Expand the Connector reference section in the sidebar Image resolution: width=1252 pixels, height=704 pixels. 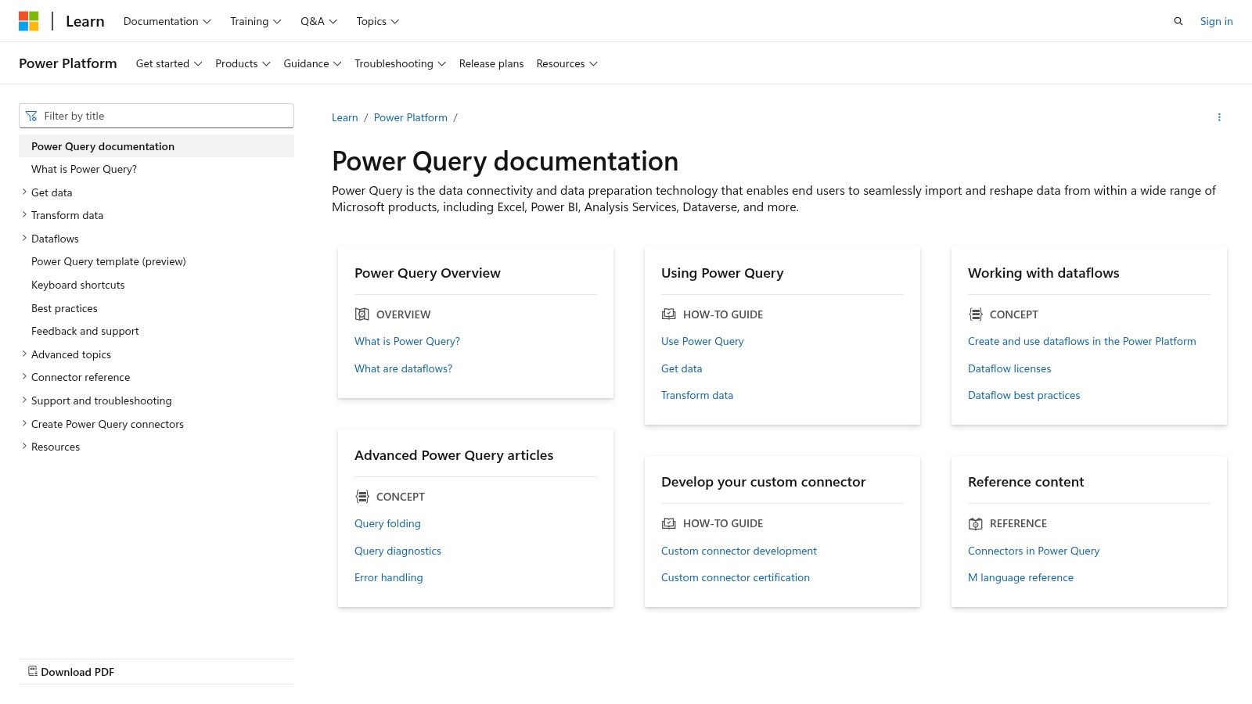24,377
